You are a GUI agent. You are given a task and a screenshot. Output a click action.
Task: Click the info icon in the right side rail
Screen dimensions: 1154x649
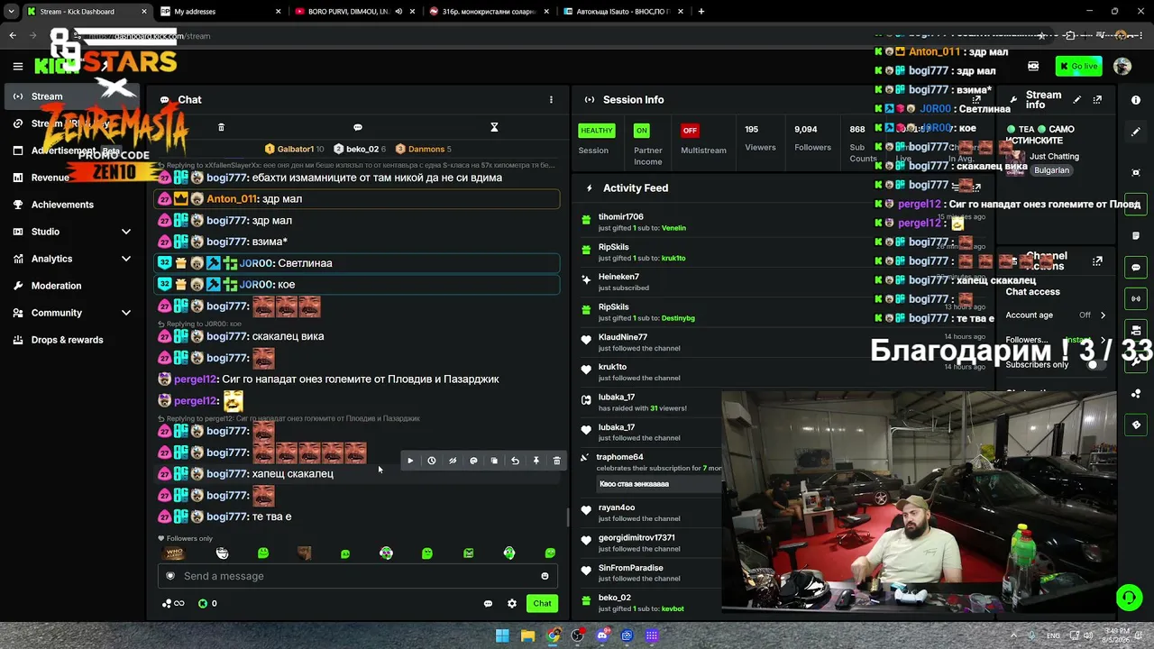pos(1136,100)
